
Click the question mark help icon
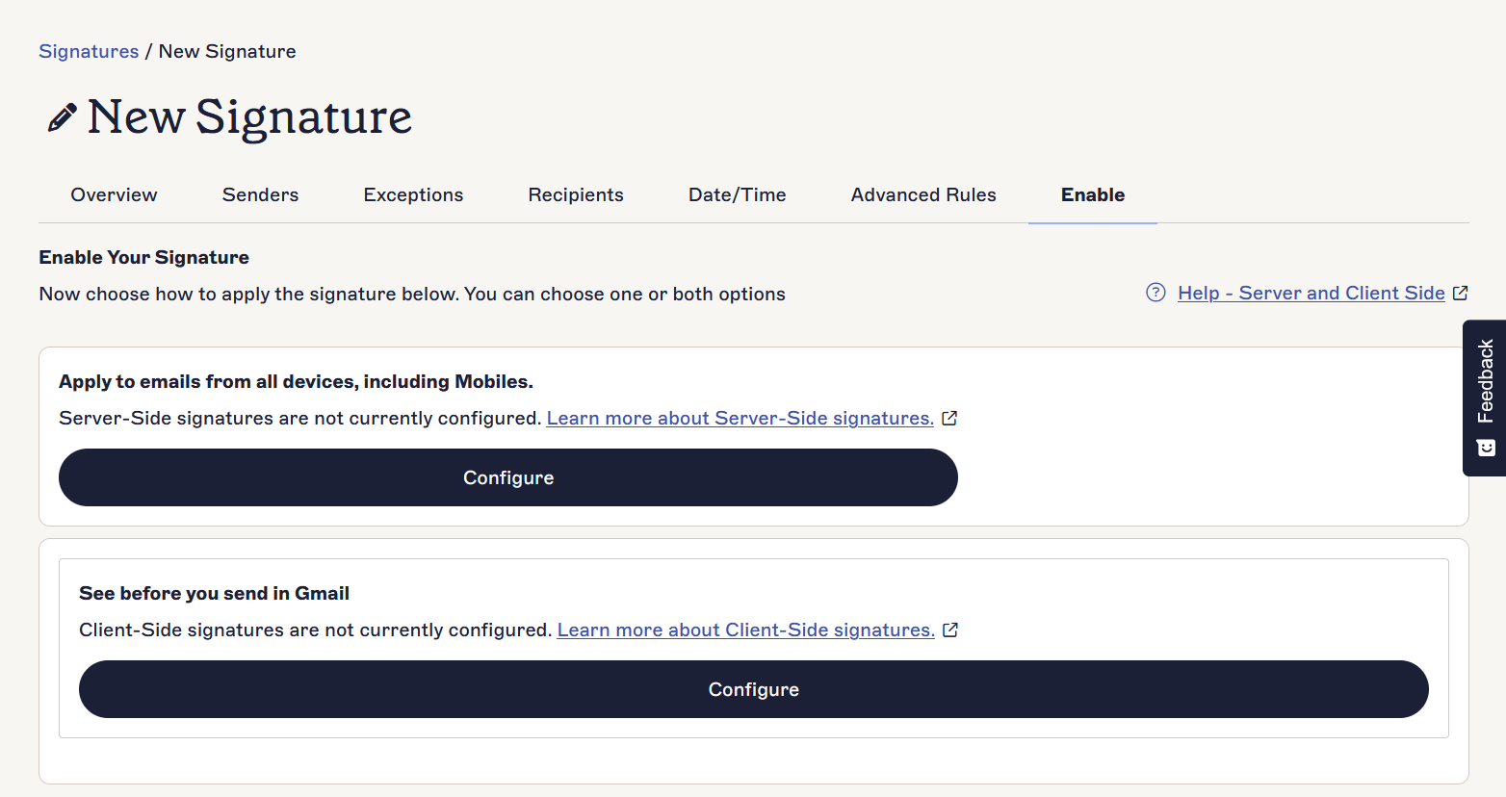pos(1155,293)
